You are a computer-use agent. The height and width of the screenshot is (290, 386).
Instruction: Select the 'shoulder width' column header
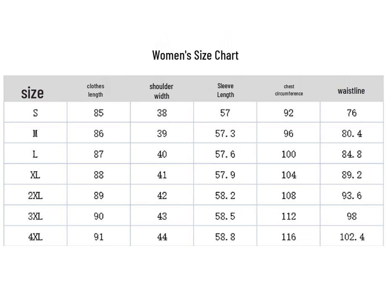click(x=161, y=91)
